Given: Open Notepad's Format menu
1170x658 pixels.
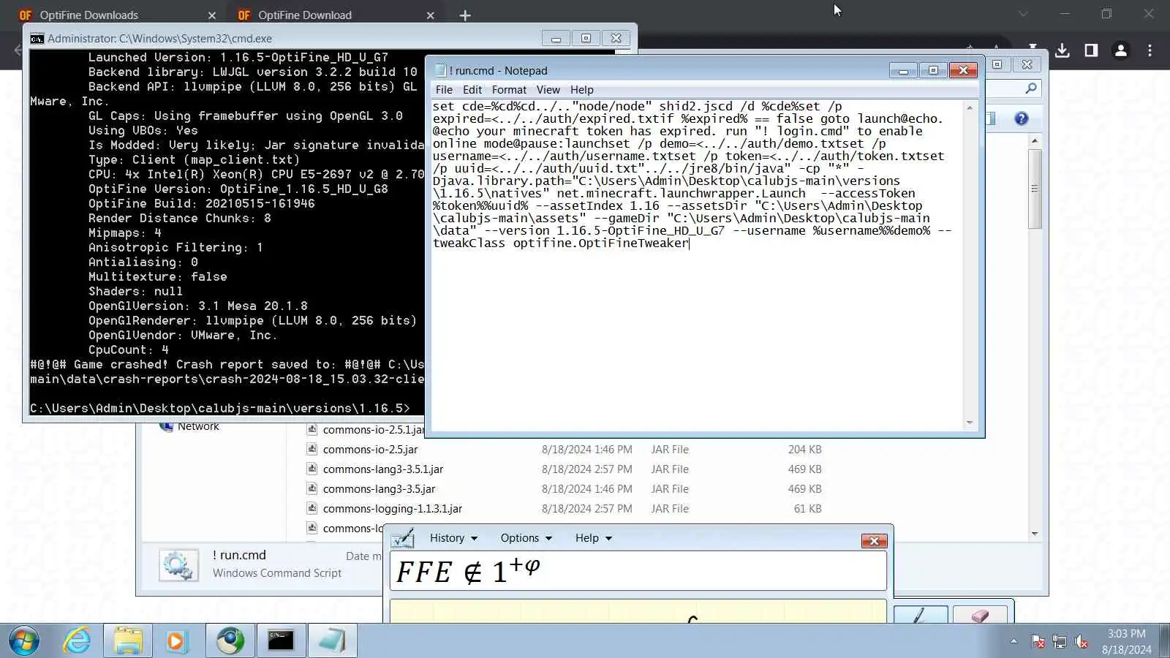Looking at the screenshot, I should coord(509,90).
